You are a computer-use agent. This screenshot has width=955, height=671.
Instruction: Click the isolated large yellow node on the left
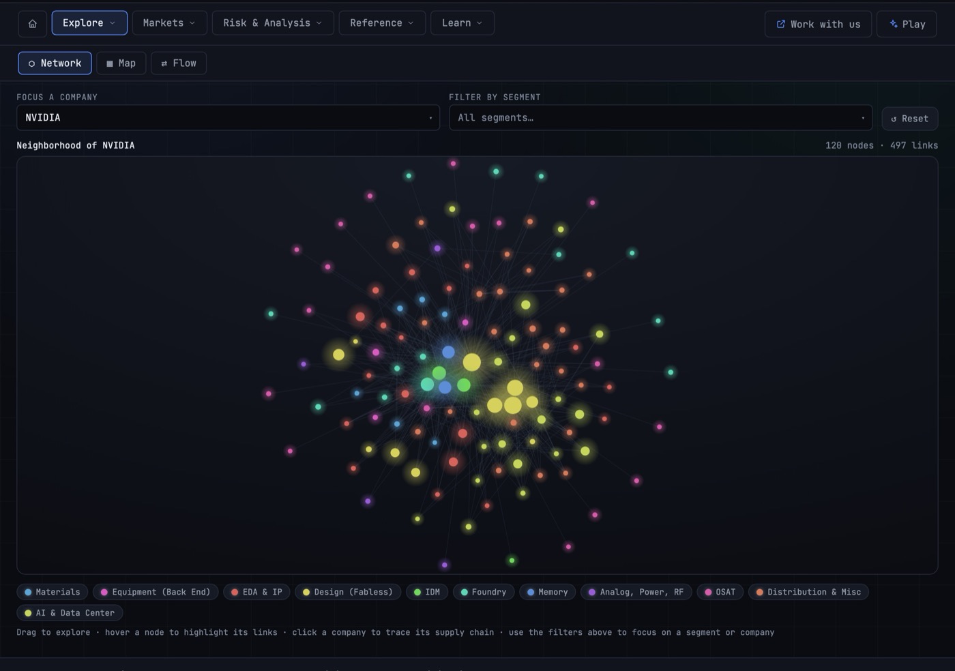[338, 355]
